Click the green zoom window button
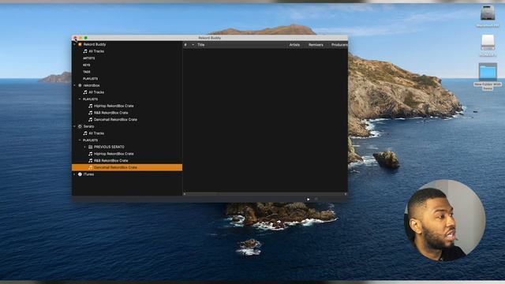 (86, 38)
